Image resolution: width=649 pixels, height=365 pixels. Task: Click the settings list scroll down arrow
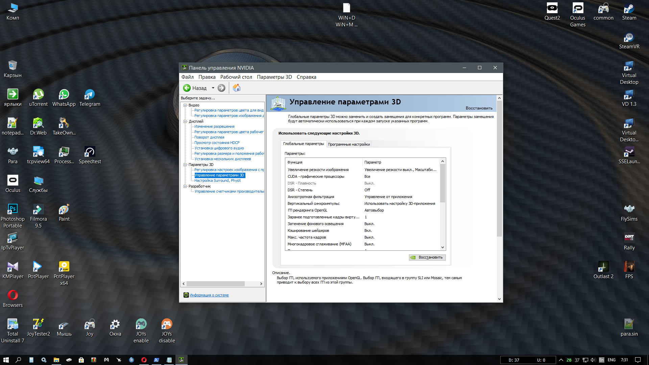coord(442,247)
